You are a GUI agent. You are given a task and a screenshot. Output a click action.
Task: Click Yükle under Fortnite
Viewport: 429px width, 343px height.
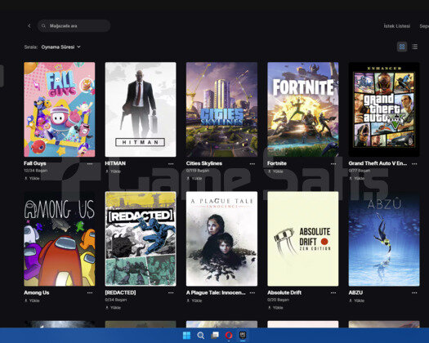click(275, 171)
